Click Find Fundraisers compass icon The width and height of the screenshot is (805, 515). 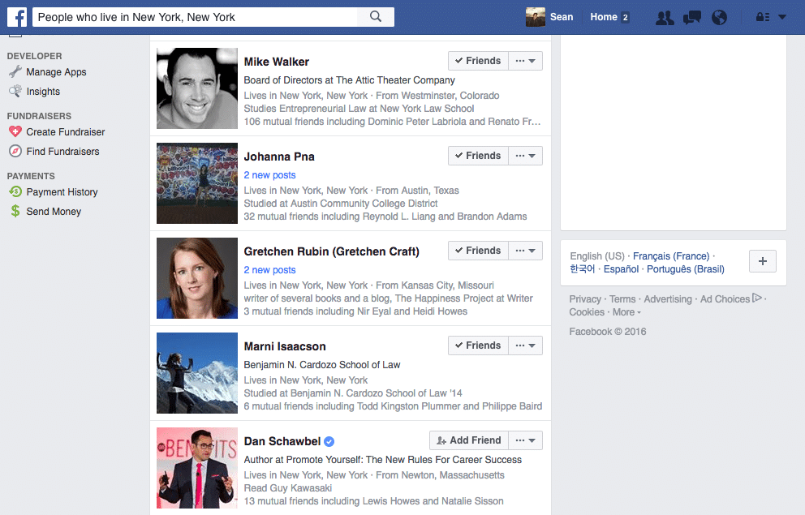[x=15, y=152]
